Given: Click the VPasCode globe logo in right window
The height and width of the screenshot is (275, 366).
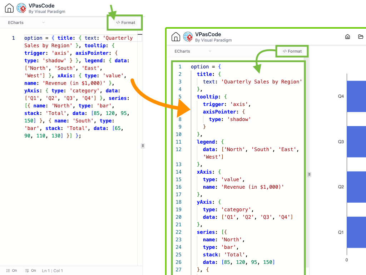Looking at the screenshot, I should click(x=188, y=37).
